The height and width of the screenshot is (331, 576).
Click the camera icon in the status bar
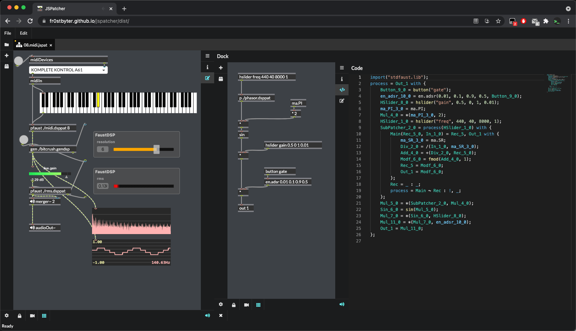[x=32, y=316]
